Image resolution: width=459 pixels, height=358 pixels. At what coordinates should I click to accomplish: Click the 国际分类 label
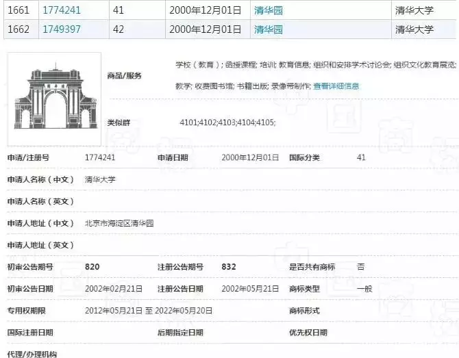pyautogui.click(x=304, y=157)
